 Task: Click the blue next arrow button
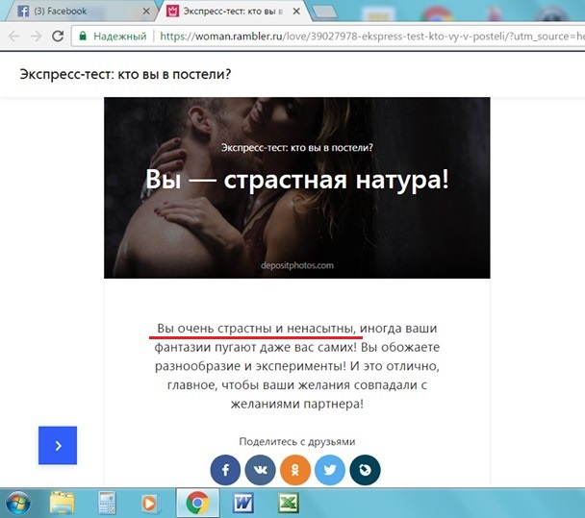pyautogui.click(x=58, y=445)
